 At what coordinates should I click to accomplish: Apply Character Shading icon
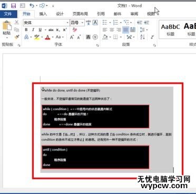[88, 37]
